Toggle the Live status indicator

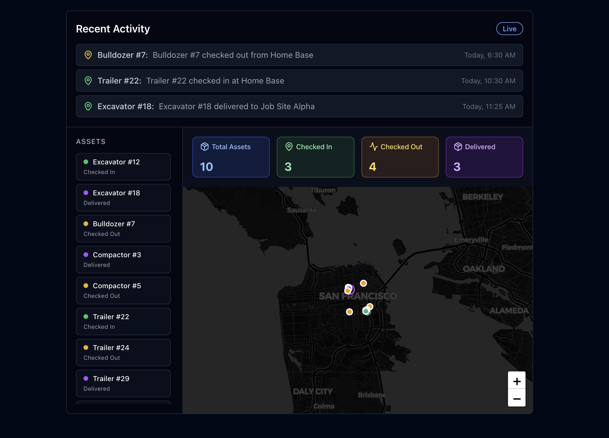(509, 28)
